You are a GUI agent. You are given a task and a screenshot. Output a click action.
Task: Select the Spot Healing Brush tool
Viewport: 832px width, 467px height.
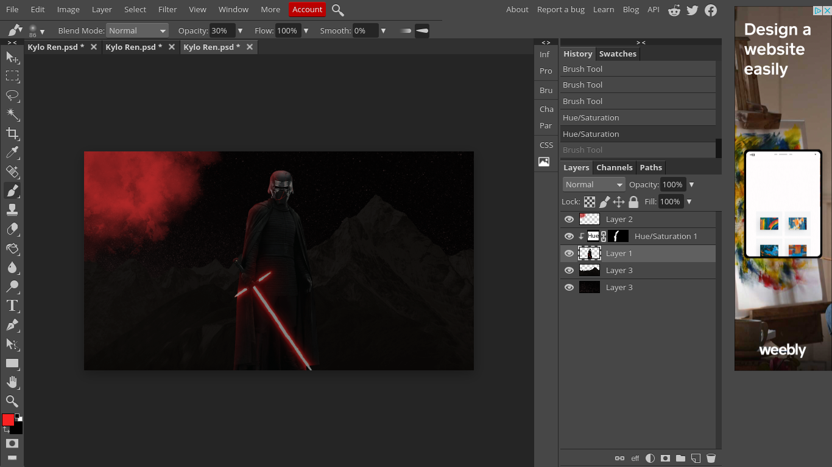pos(12,171)
